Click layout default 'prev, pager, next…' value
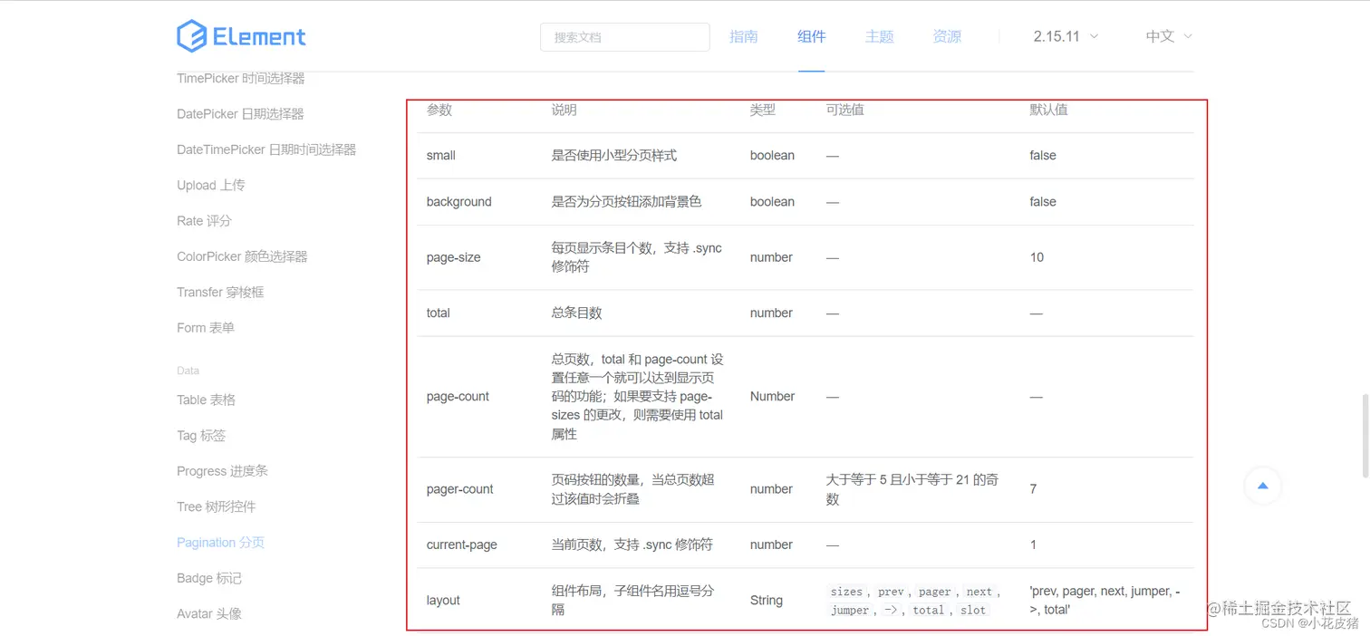This screenshot has width=1370, height=636. point(1105,600)
